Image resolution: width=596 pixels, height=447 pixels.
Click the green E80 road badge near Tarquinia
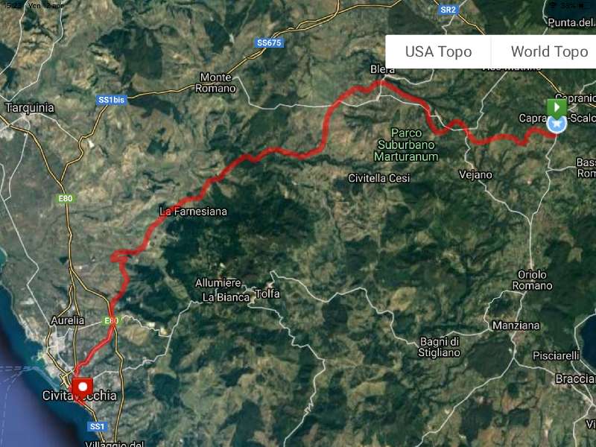click(66, 198)
